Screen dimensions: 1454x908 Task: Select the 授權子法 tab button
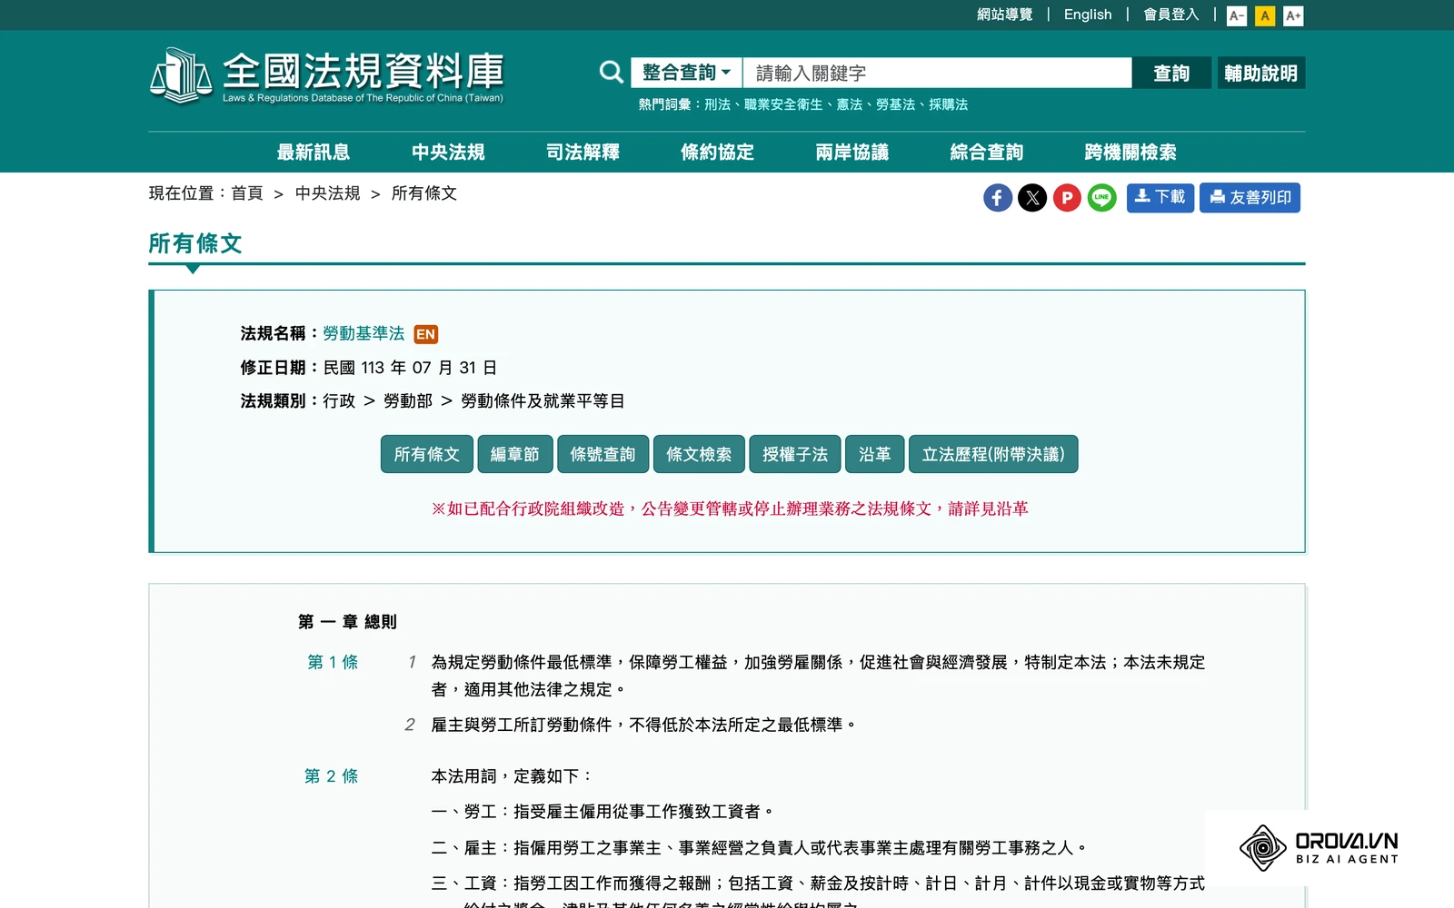pos(795,454)
